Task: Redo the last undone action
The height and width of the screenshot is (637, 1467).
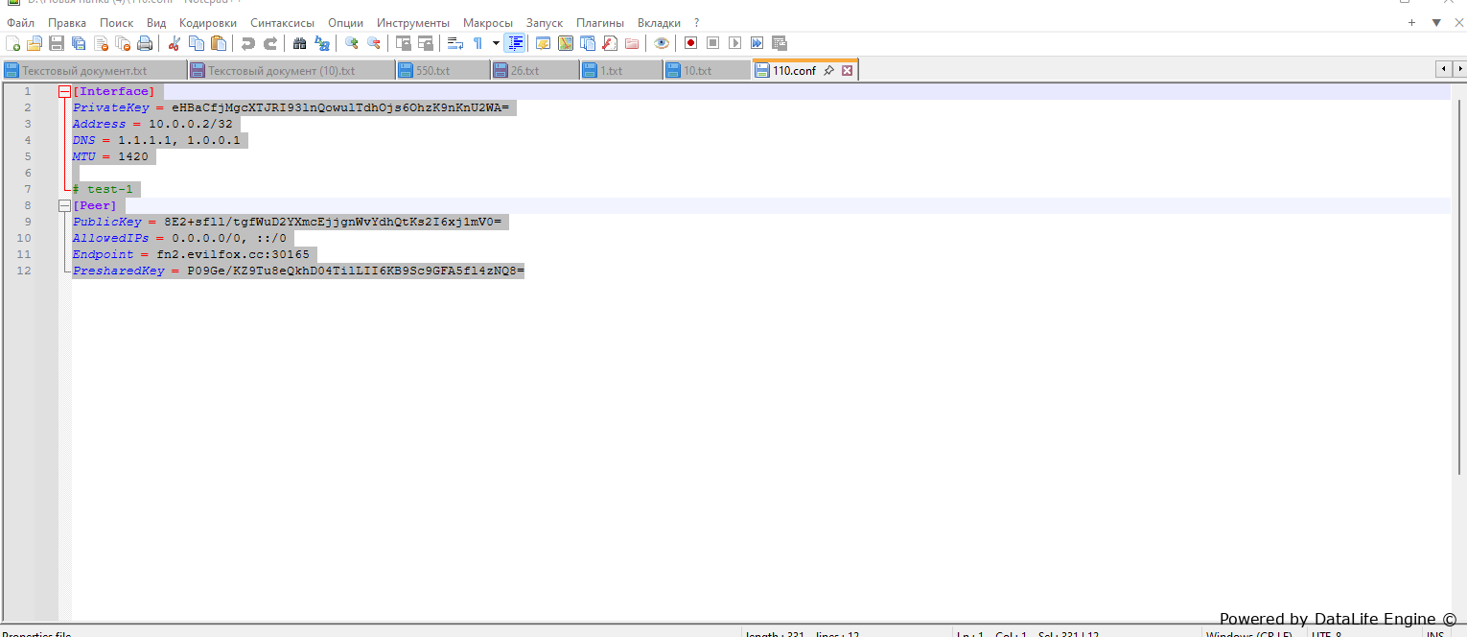Action: pos(270,43)
